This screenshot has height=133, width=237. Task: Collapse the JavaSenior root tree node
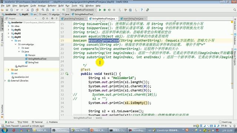point(5,23)
